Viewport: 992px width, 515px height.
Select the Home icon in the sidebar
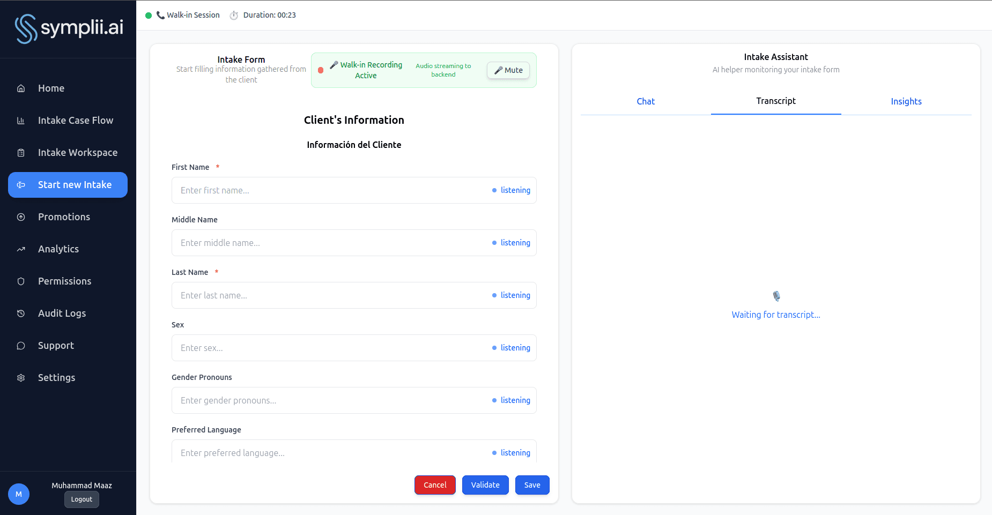20,88
